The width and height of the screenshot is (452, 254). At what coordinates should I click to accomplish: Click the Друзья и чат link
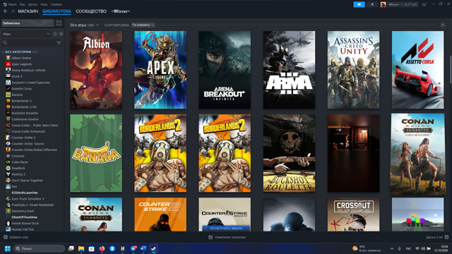click(x=434, y=237)
